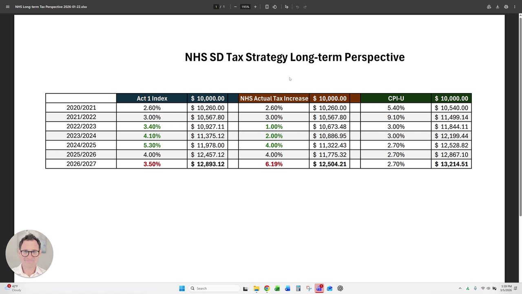Save the PDF to Google Drive

pyautogui.click(x=489, y=7)
